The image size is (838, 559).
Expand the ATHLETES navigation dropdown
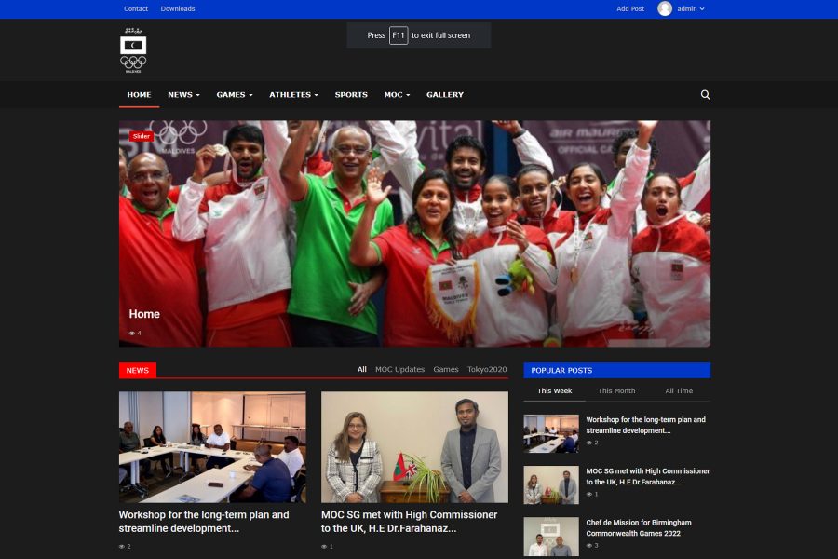coord(293,95)
